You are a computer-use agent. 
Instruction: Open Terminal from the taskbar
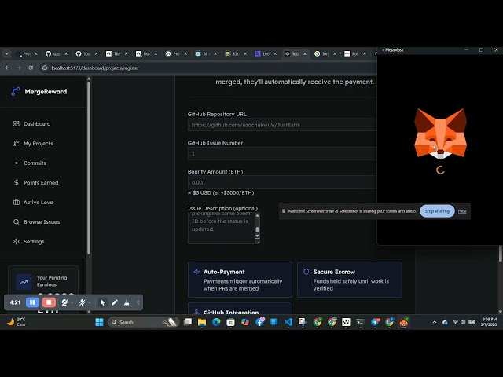[360, 322]
